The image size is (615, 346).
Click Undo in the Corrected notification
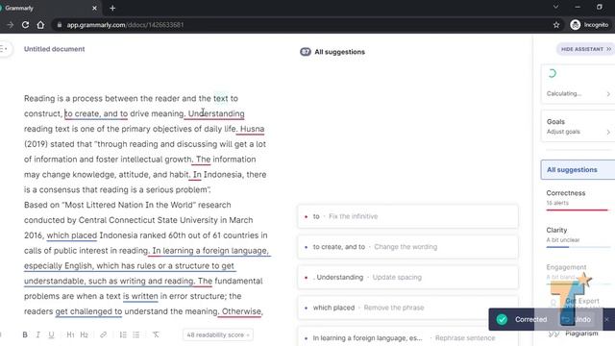(x=577, y=320)
